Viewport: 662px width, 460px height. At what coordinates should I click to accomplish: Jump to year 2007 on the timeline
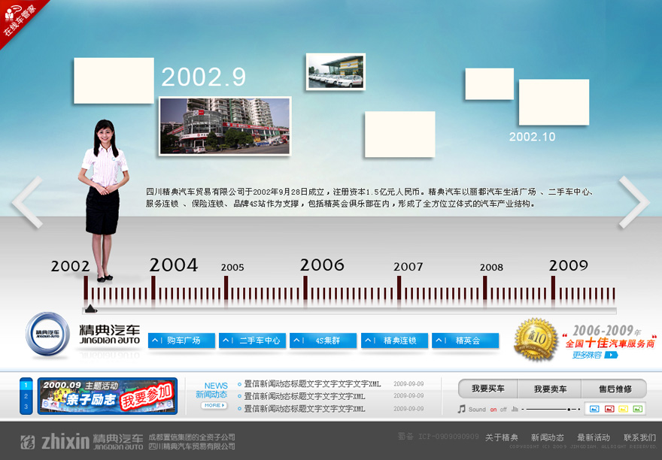pyautogui.click(x=408, y=267)
